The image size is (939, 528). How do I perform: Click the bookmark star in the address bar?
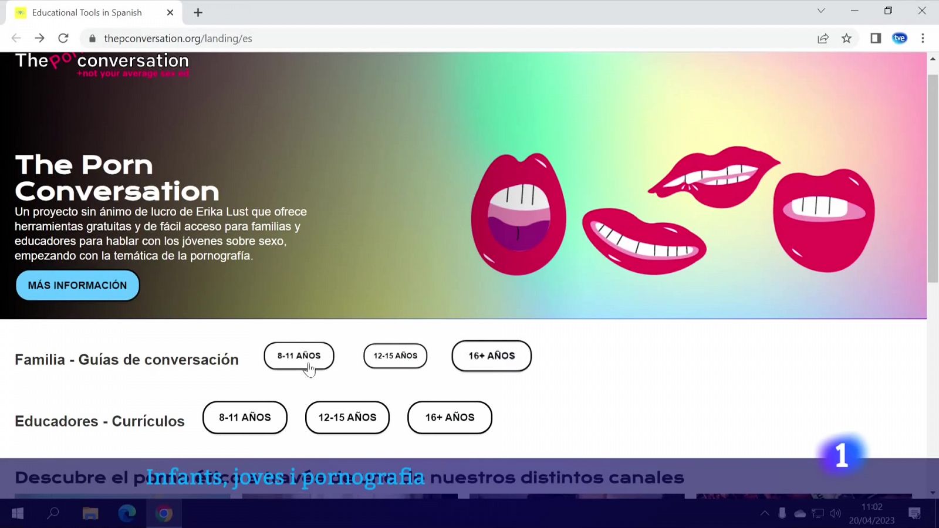point(847,38)
